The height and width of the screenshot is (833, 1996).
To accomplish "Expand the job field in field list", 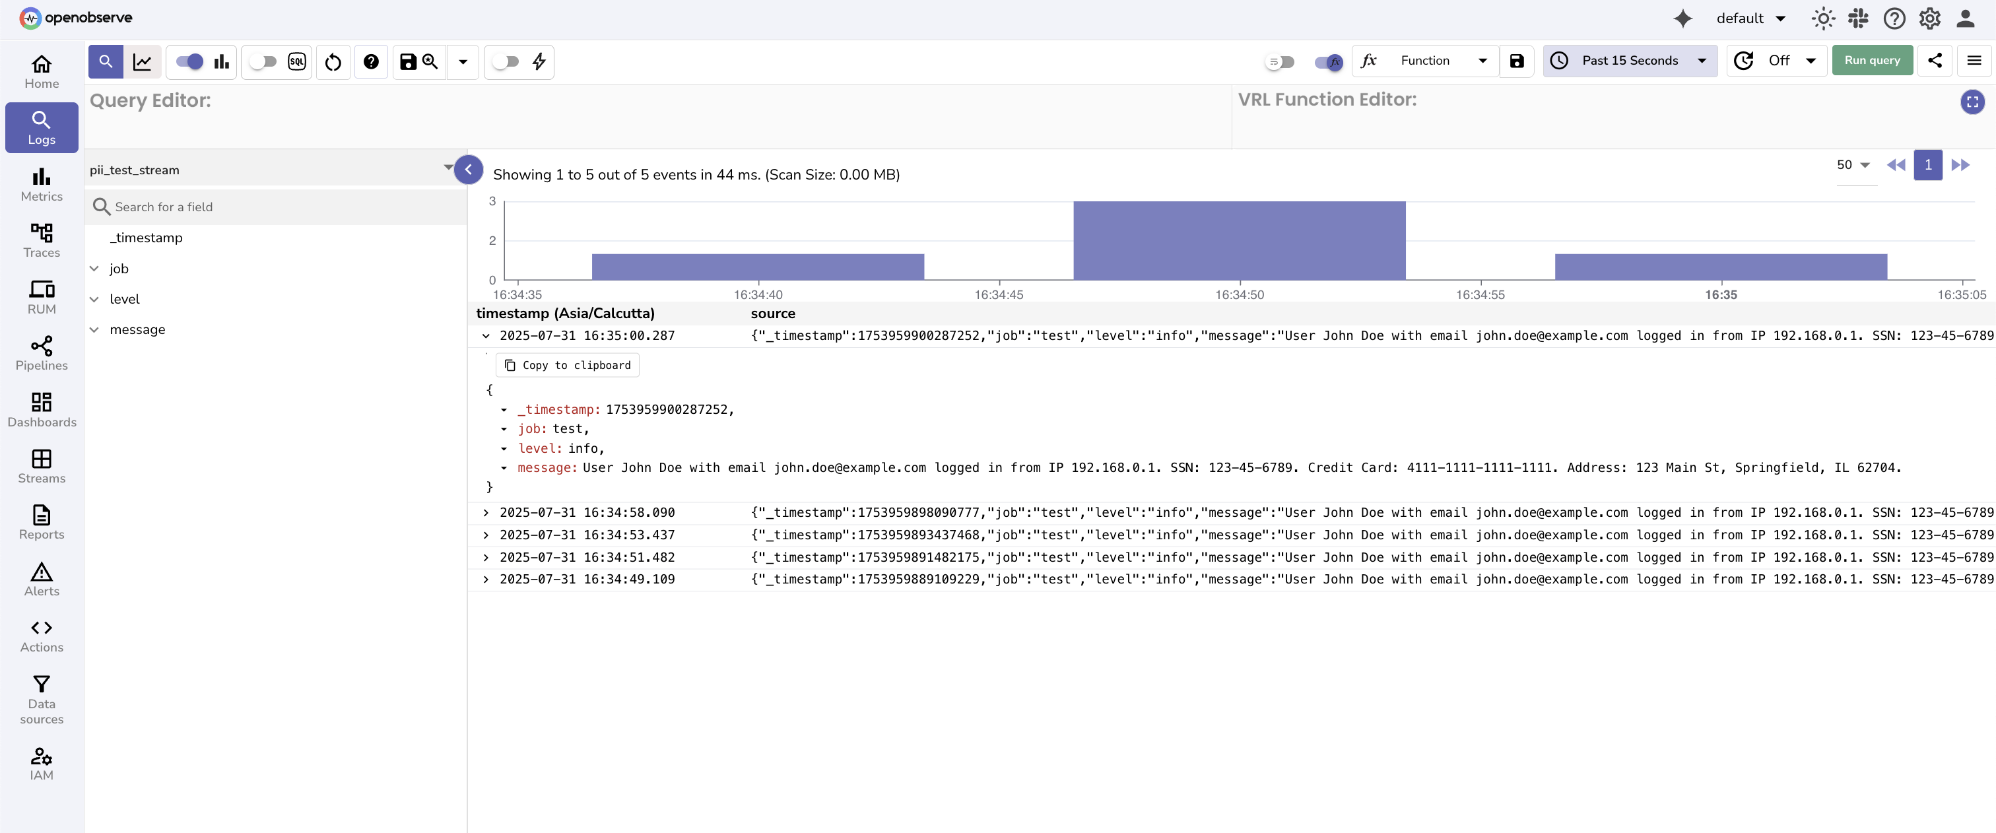I will click(94, 268).
